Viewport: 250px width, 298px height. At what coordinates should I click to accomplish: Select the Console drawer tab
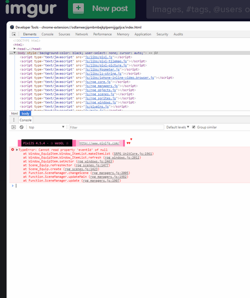(x=26, y=120)
